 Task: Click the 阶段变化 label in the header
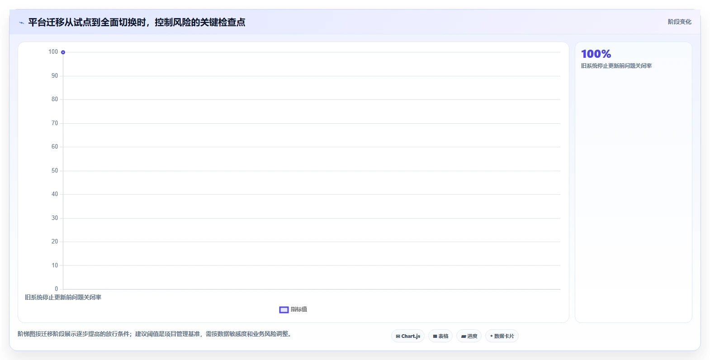[x=679, y=22]
